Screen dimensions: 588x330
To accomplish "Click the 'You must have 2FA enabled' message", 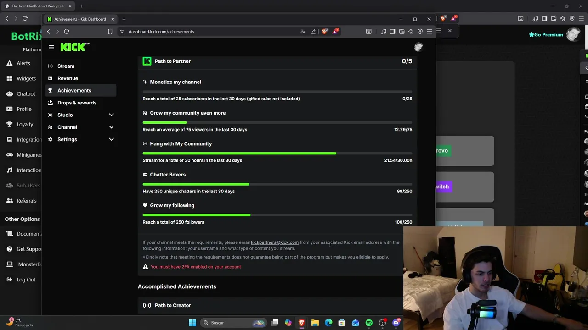I will point(196,267).
